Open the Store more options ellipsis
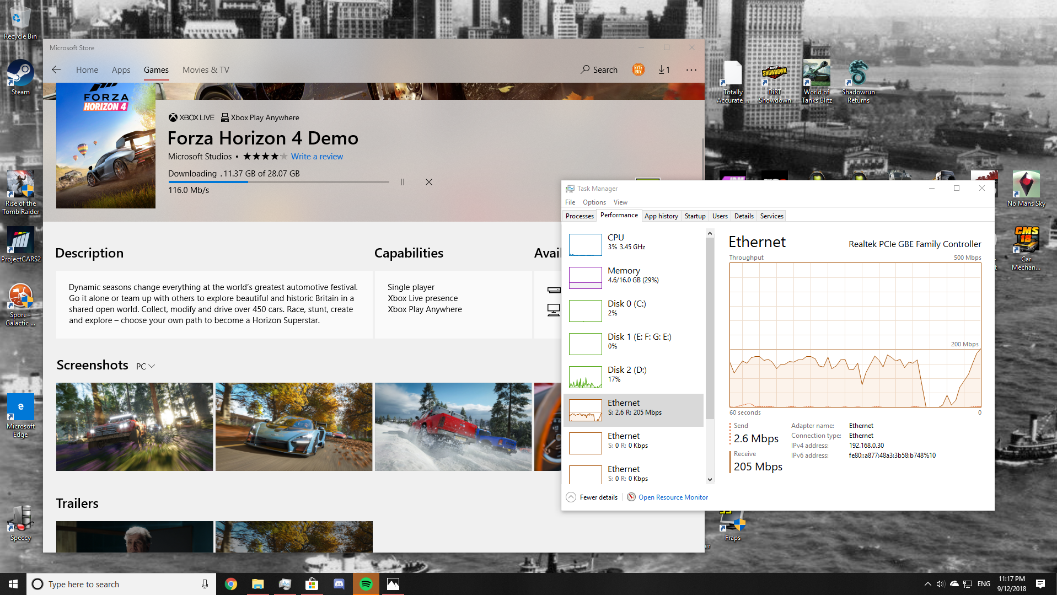 pos(691,69)
